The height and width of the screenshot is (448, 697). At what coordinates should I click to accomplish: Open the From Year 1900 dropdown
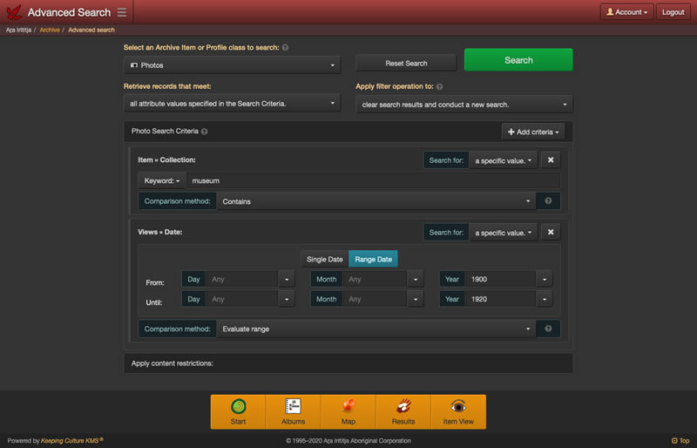point(545,279)
